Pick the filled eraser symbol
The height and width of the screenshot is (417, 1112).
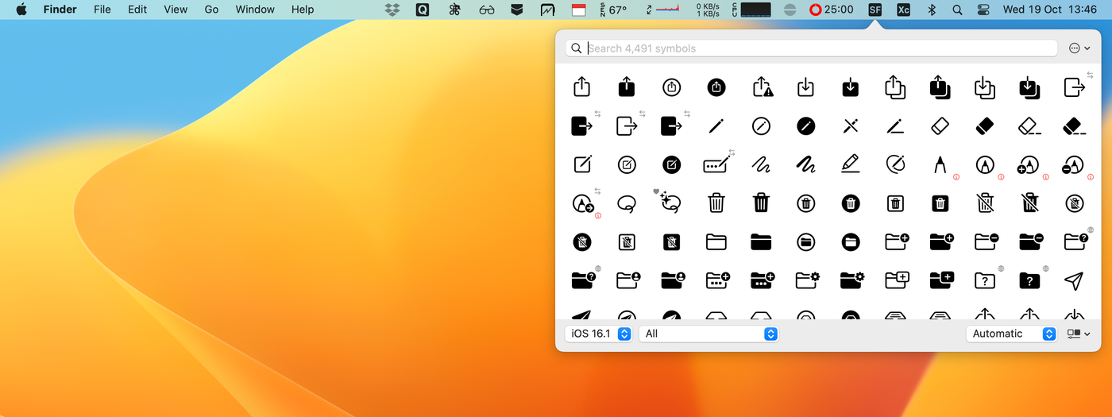(x=984, y=125)
